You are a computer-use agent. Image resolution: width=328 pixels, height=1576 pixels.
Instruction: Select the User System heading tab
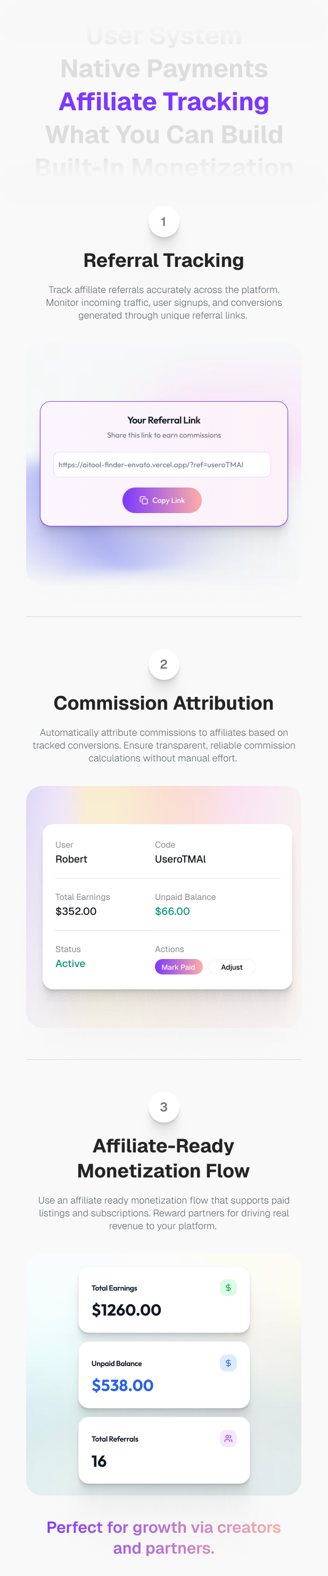coord(164,37)
